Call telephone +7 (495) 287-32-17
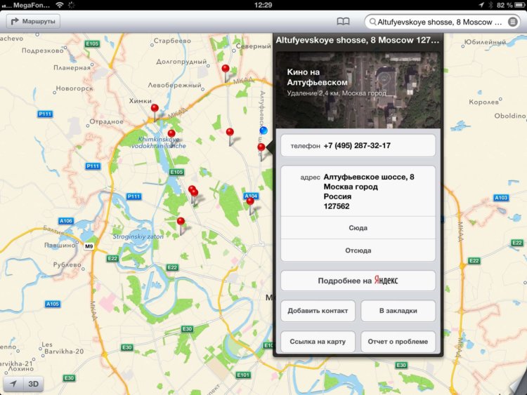The image size is (527, 395). pos(358,146)
